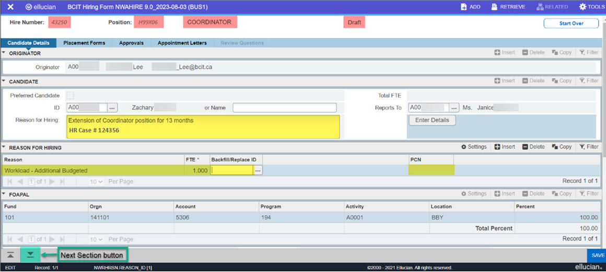The image size is (606, 272).
Task: Click Delete in the ORIGINATOR section
Action: point(533,53)
